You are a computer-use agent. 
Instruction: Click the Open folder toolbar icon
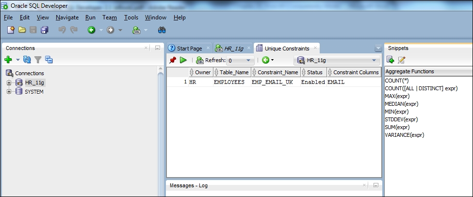(x=22, y=30)
